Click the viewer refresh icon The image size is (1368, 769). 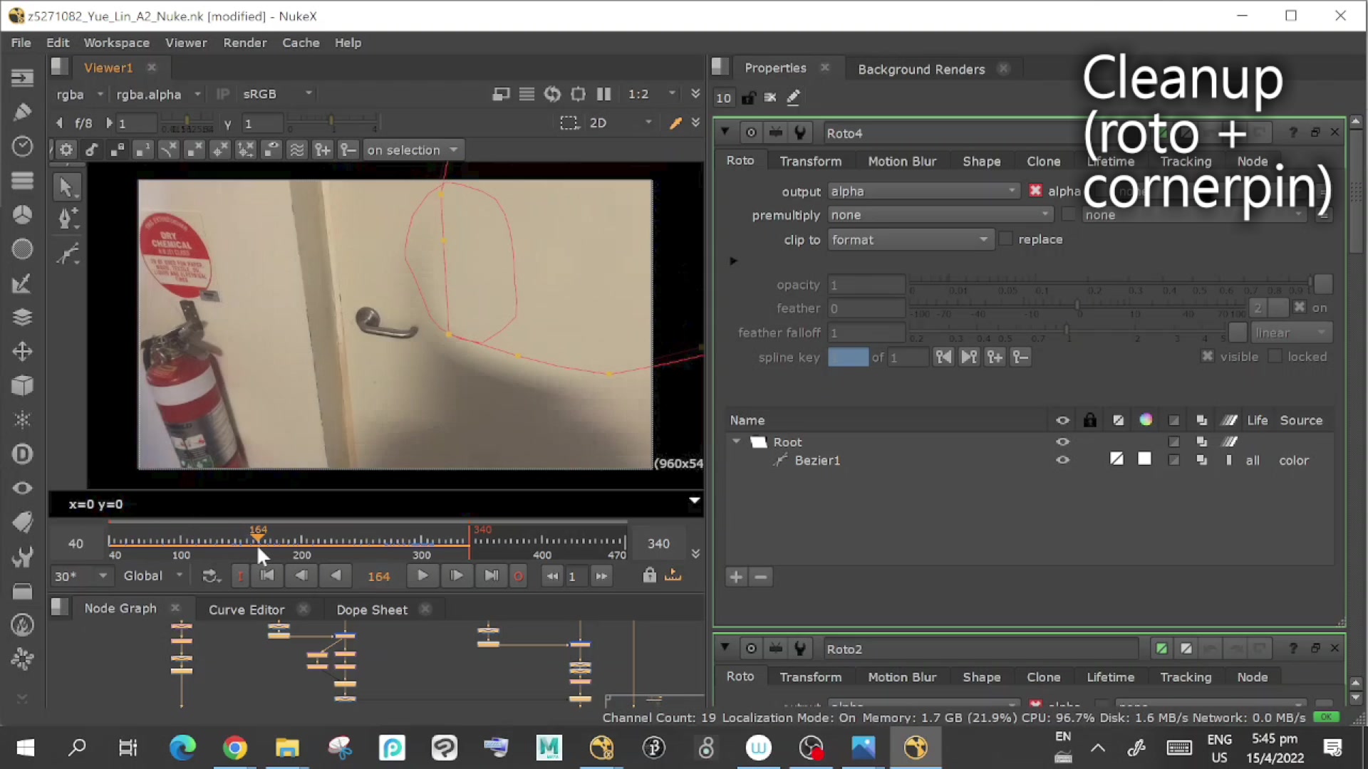tap(552, 94)
